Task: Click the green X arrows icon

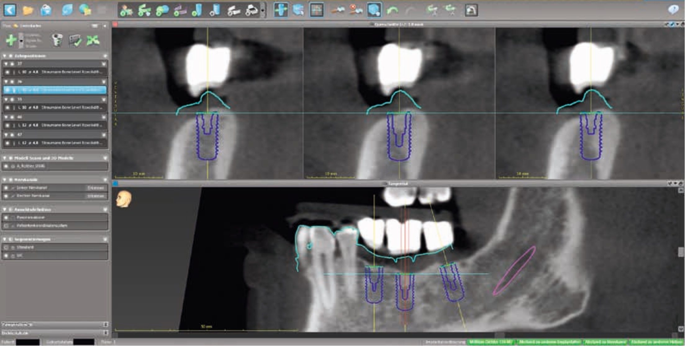Action: pos(93,40)
